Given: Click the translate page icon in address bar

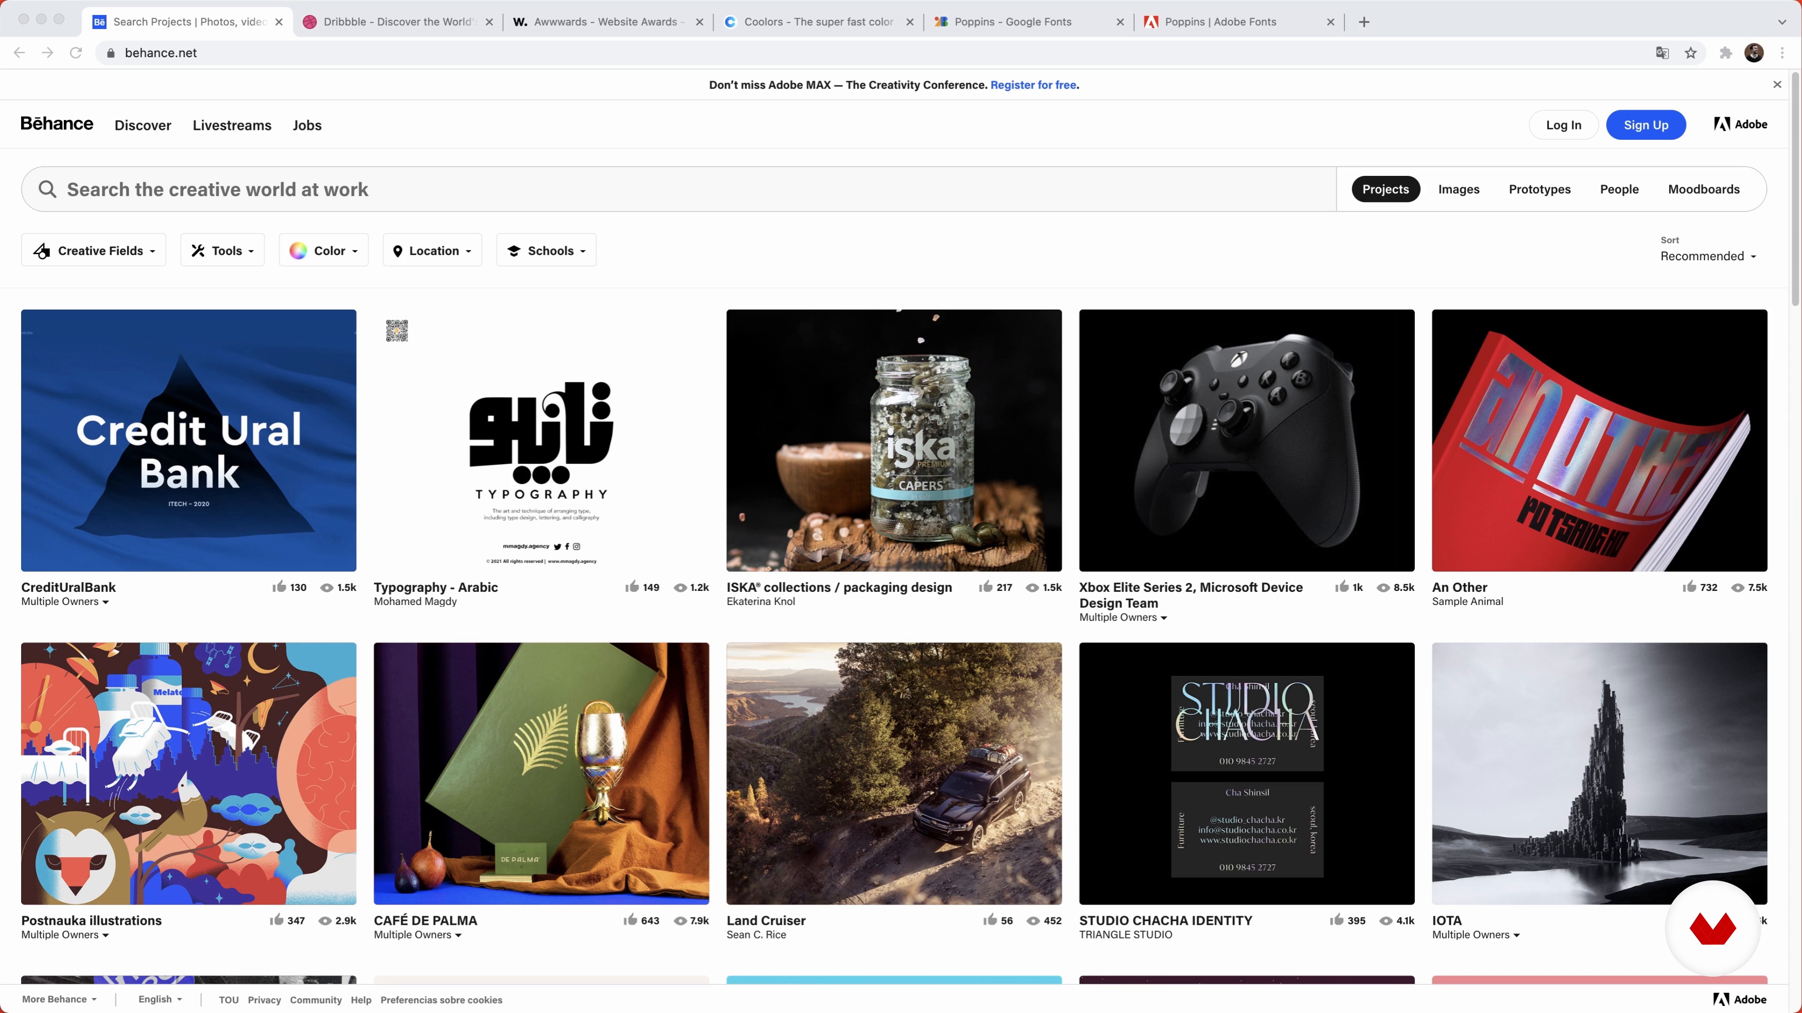Looking at the screenshot, I should (x=1663, y=53).
